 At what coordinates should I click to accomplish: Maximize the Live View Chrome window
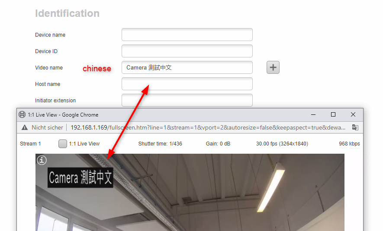[333, 114]
